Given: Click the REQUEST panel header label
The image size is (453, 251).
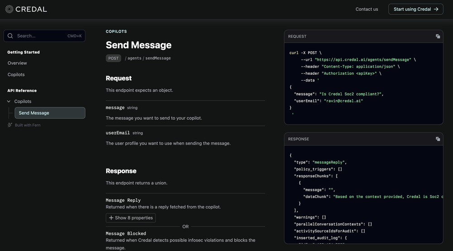Looking at the screenshot, I should (x=297, y=36).
